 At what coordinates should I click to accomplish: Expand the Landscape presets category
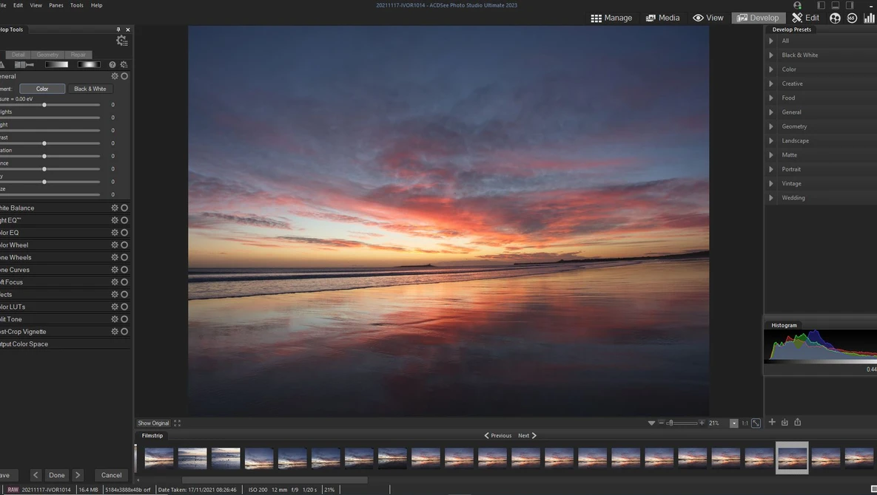771,140
